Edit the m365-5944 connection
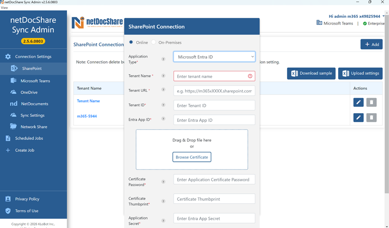The width and height of the screenshot is (389, 228). point(358,117)
